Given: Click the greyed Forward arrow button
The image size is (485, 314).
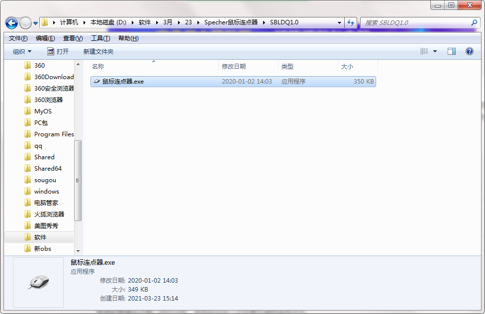Looking at the screenshot, I should (x=25, y=23).
